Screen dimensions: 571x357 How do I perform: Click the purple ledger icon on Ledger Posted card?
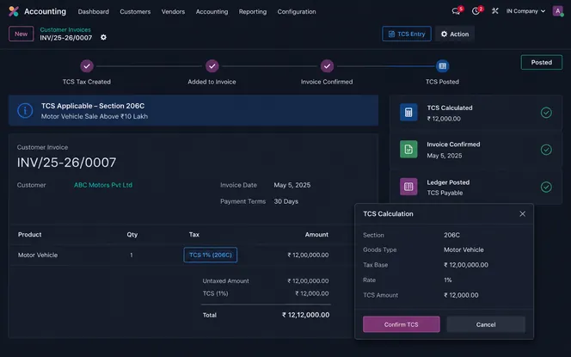click(408, 187)
